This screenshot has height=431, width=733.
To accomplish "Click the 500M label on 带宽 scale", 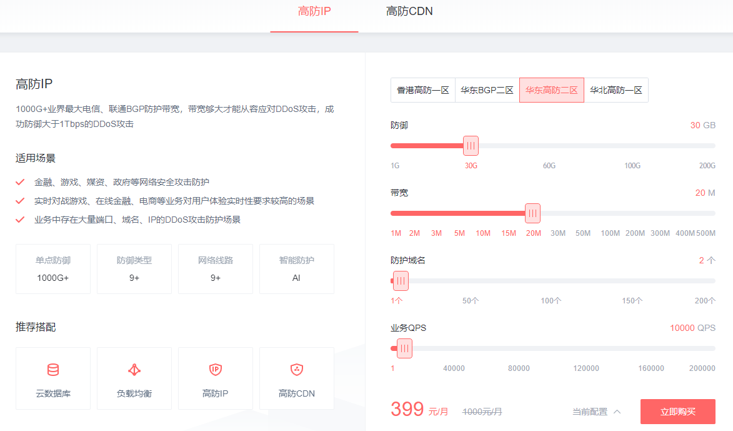I will pyautogui.click(x=706, y=232).
